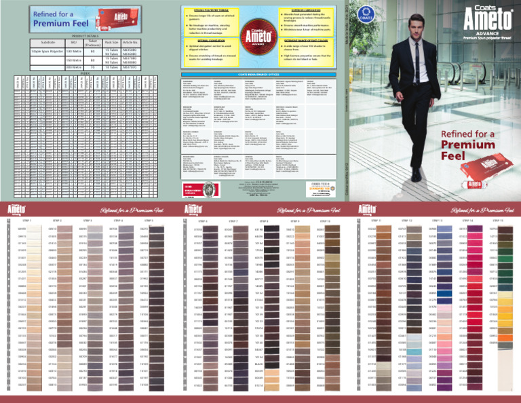This screenshot has width=521, height=403.
Task: Click the '280 Metre' SKU cell
Action: click(x=73, y=67)
